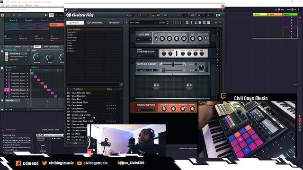Click the Maschine logo icon at top left

tap(2, 15)
